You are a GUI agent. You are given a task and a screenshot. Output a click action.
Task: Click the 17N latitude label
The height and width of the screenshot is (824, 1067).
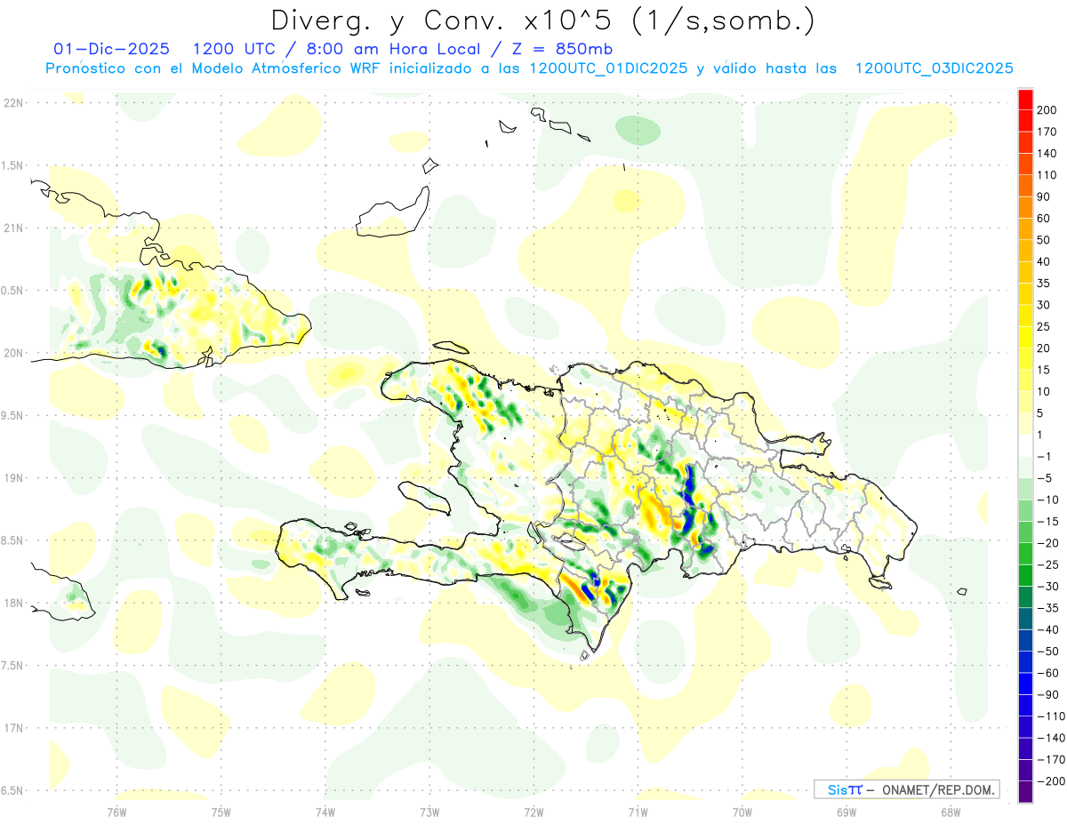(x=13, y=728)
